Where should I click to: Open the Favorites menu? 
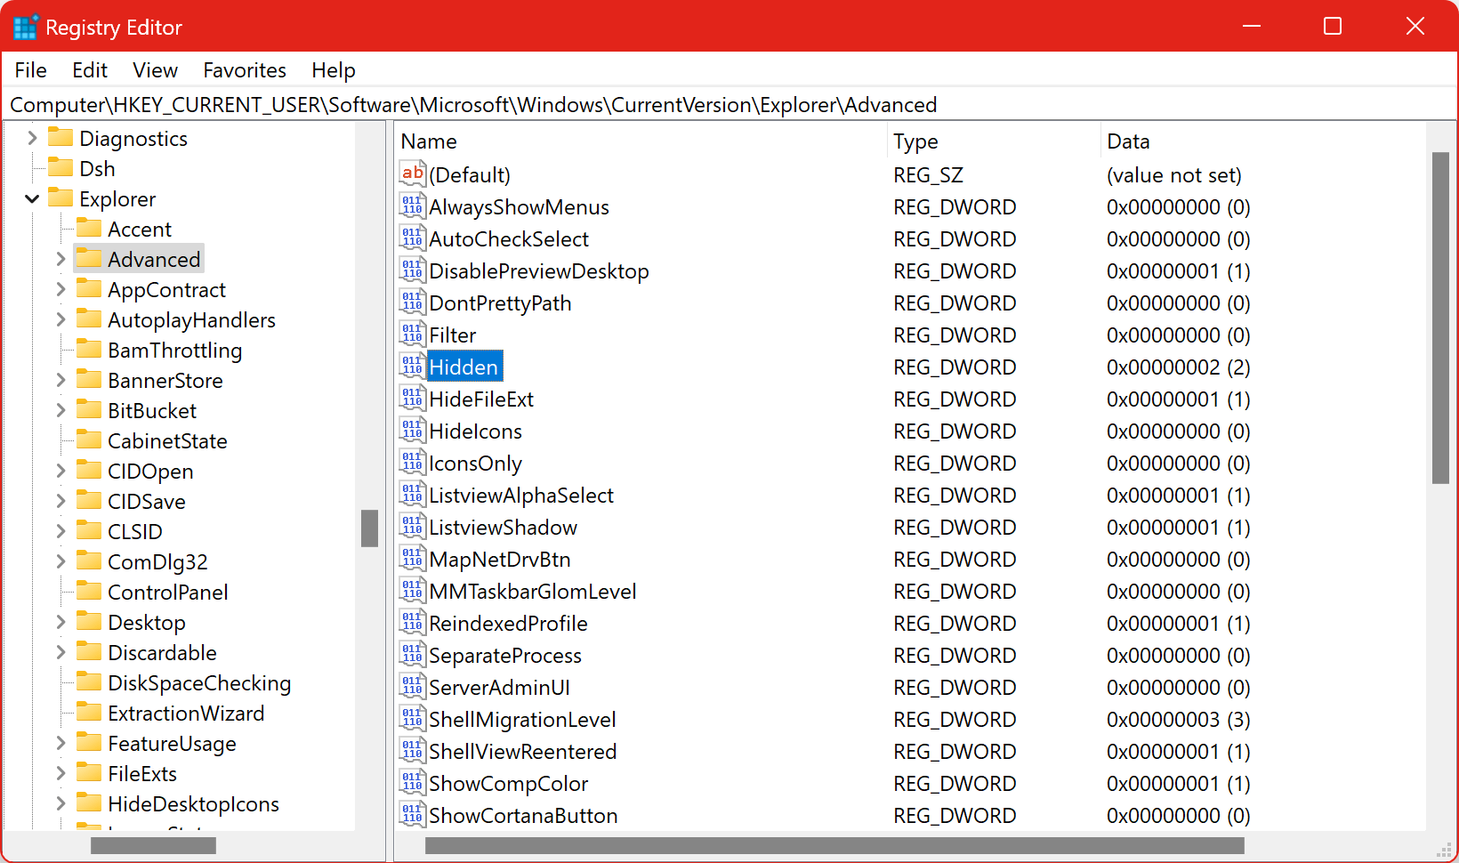tap(244, 69)
